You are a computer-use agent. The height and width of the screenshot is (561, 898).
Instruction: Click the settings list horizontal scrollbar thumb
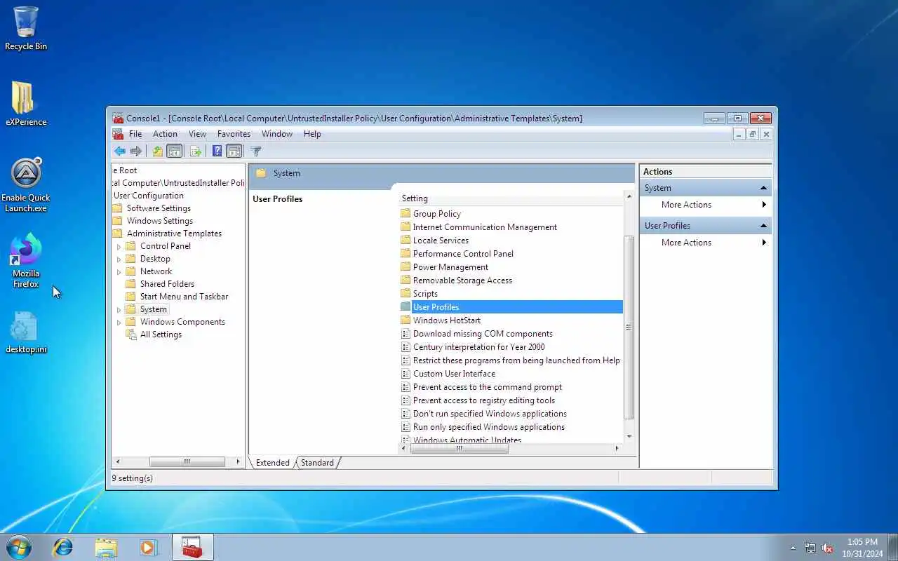(x=459, y=449)
